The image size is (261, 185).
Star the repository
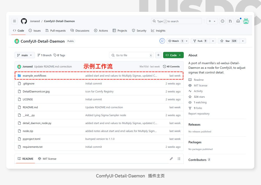point(229,41)
